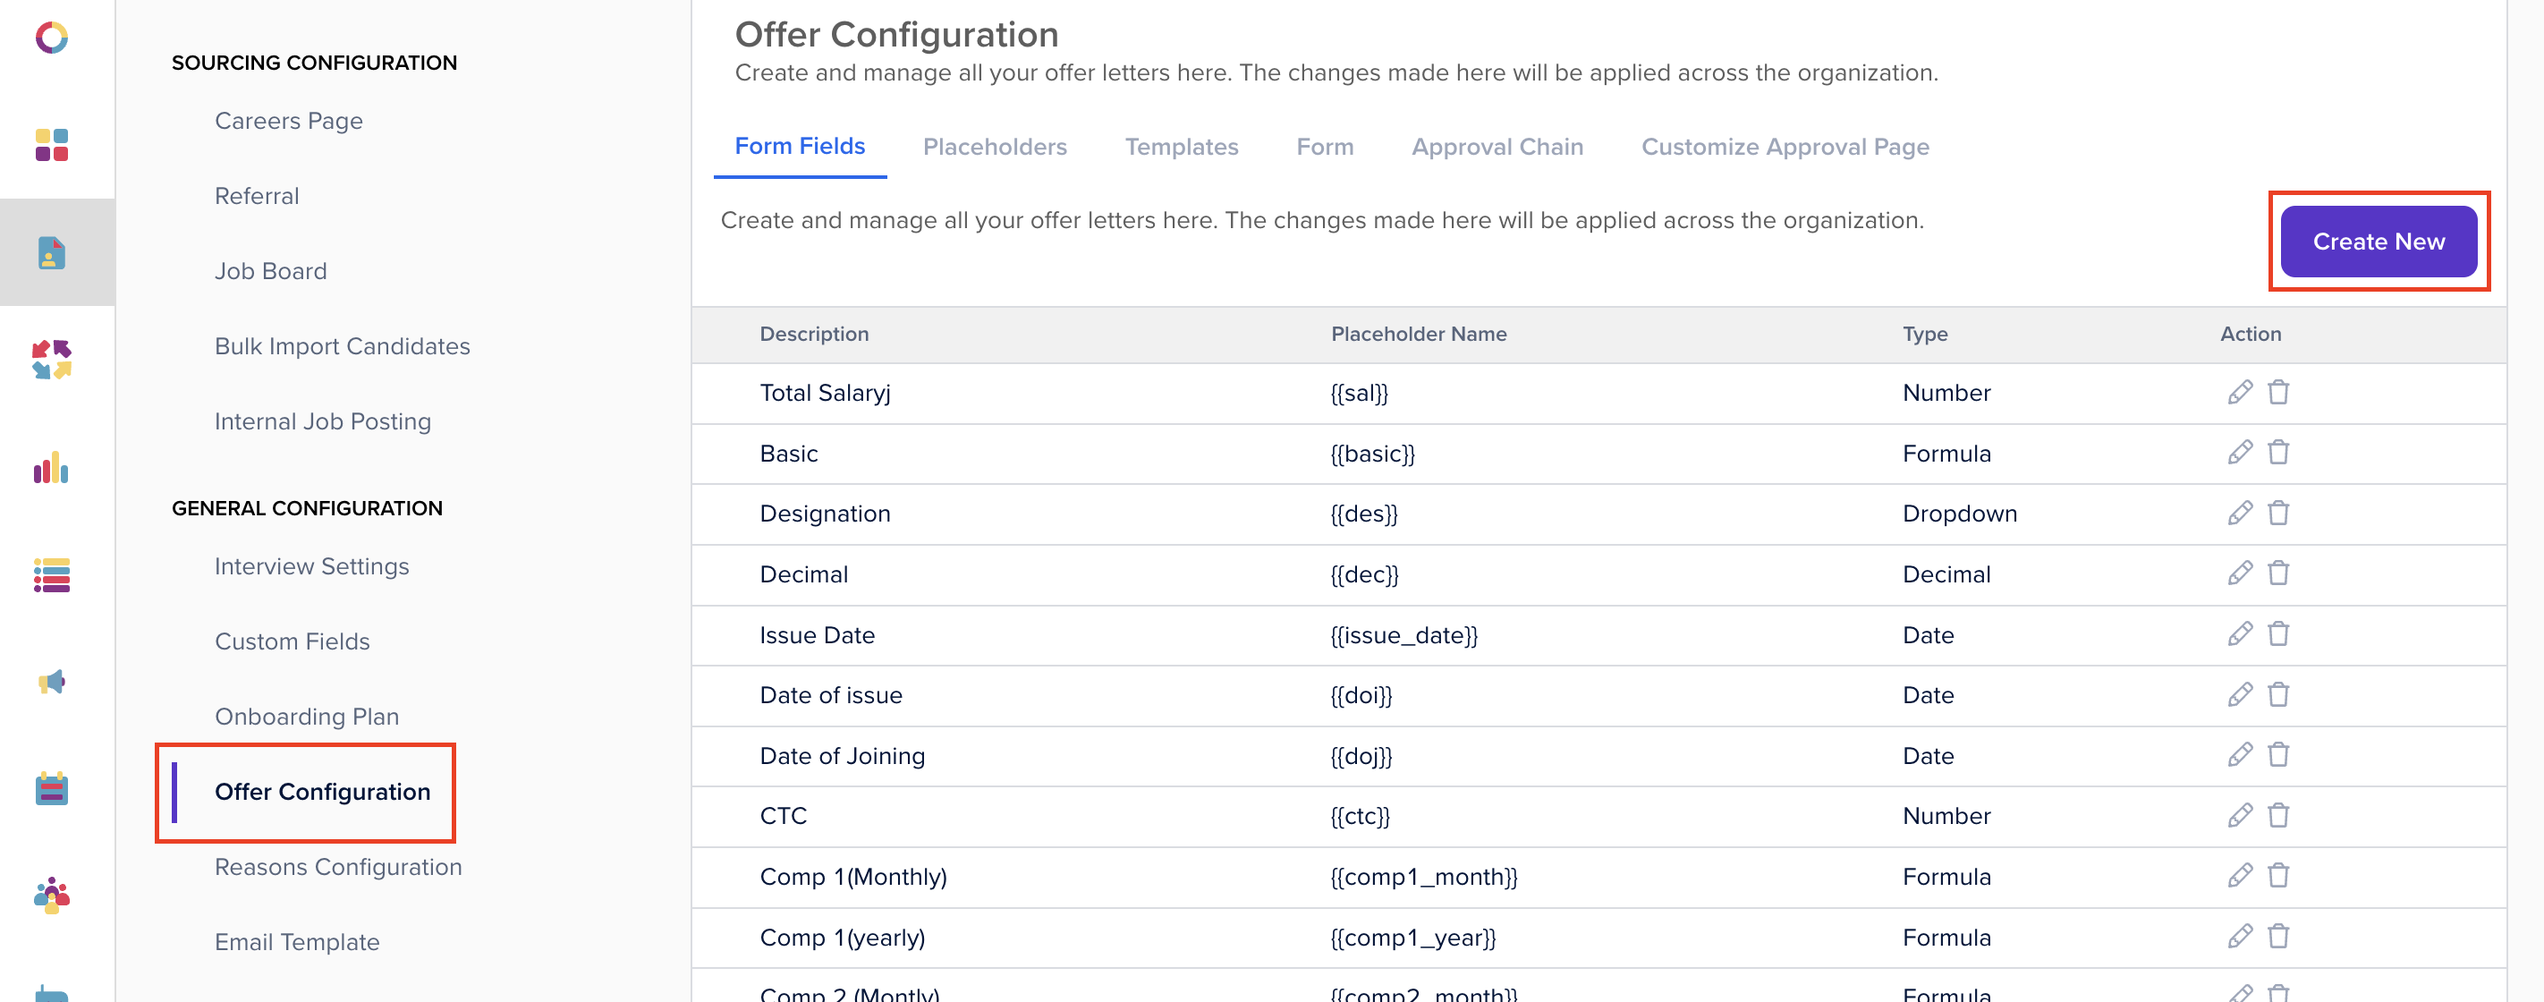Open the Customize Approval Page tab
This screenshot has width=2544, height=1002.
coord(1785,146)
